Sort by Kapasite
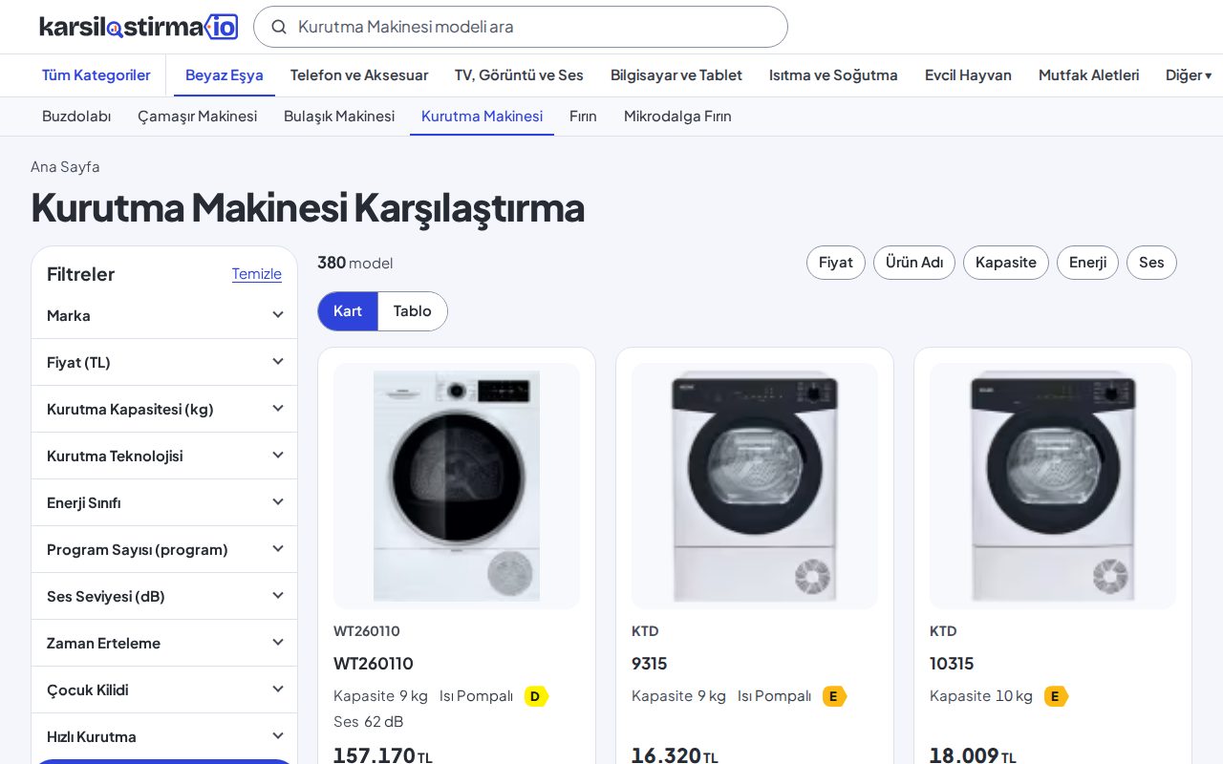 [x=1006, y=263]
